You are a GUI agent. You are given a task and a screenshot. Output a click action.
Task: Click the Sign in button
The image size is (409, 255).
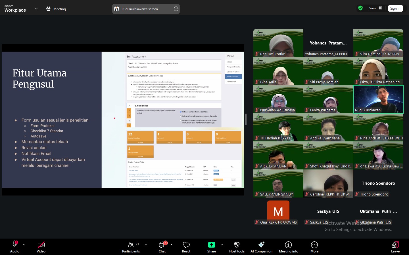click(x=395, y=8)
